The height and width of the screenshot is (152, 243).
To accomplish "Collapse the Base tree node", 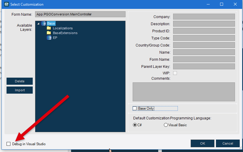I will 38,24.
